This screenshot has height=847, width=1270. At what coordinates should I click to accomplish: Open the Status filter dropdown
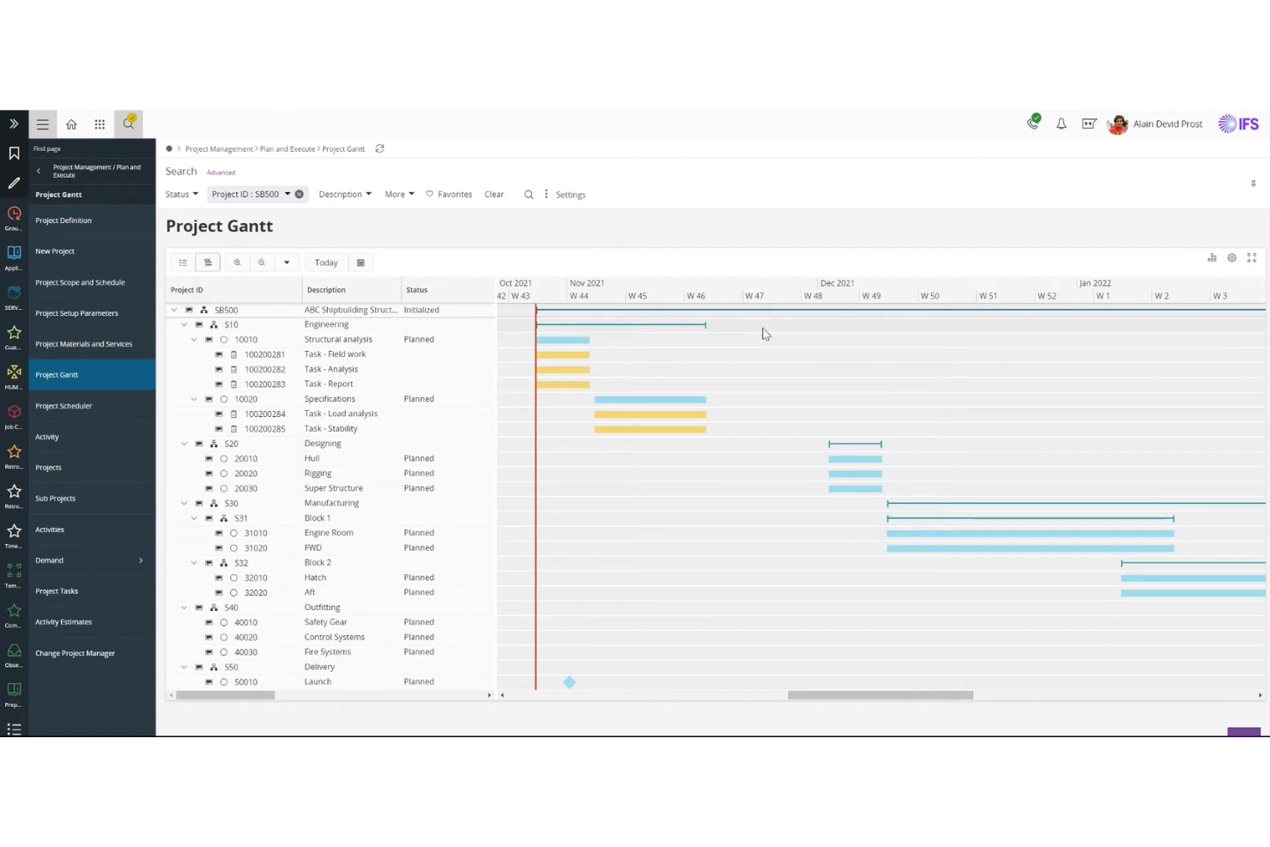[181, 194]
